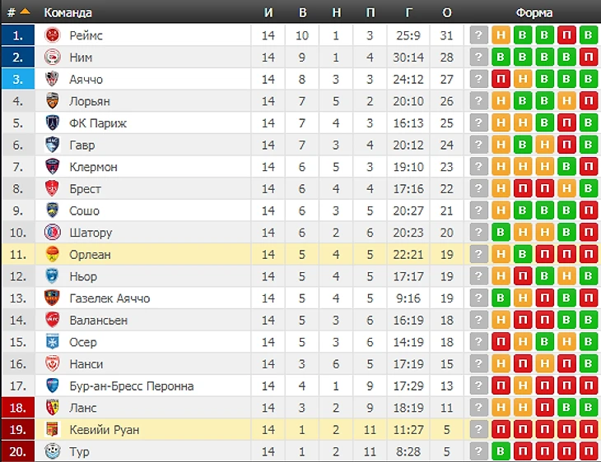The width and height of the screenshot is (601, 462).
Task: Click the Le Havre club crest
Action: (53, 145)
